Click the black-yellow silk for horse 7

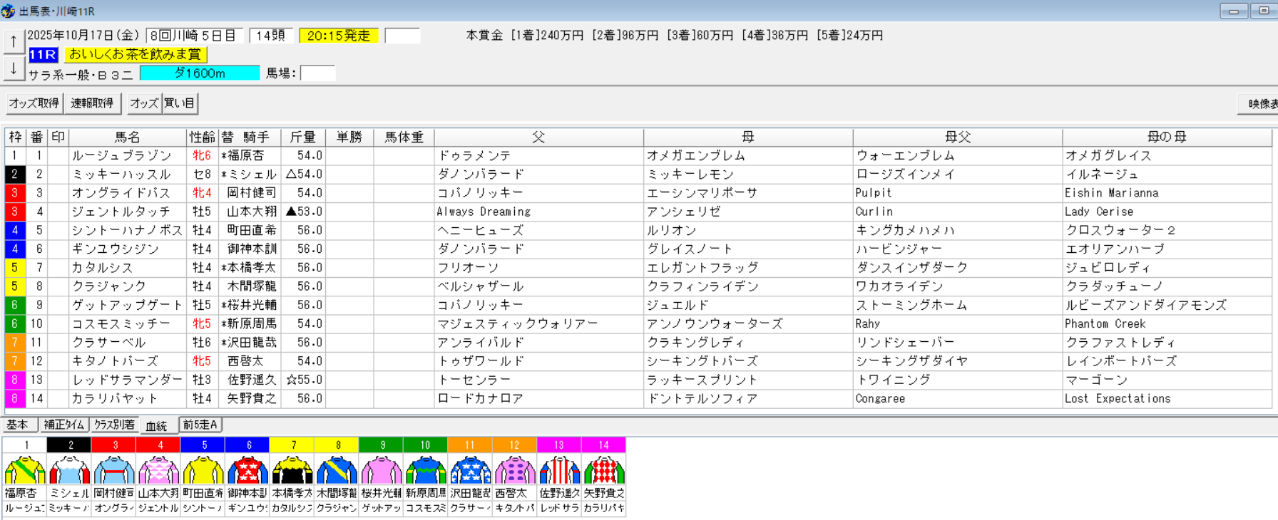coord(292,470)
